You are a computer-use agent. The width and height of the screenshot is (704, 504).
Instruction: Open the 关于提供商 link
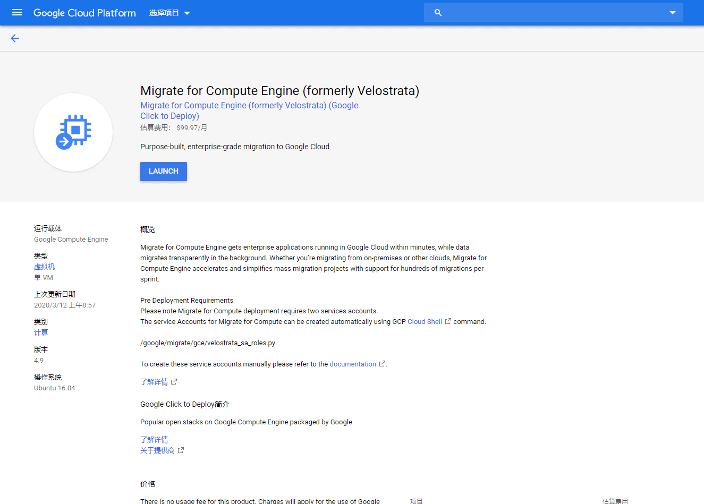pyautogui.click(x=157, y=450)
